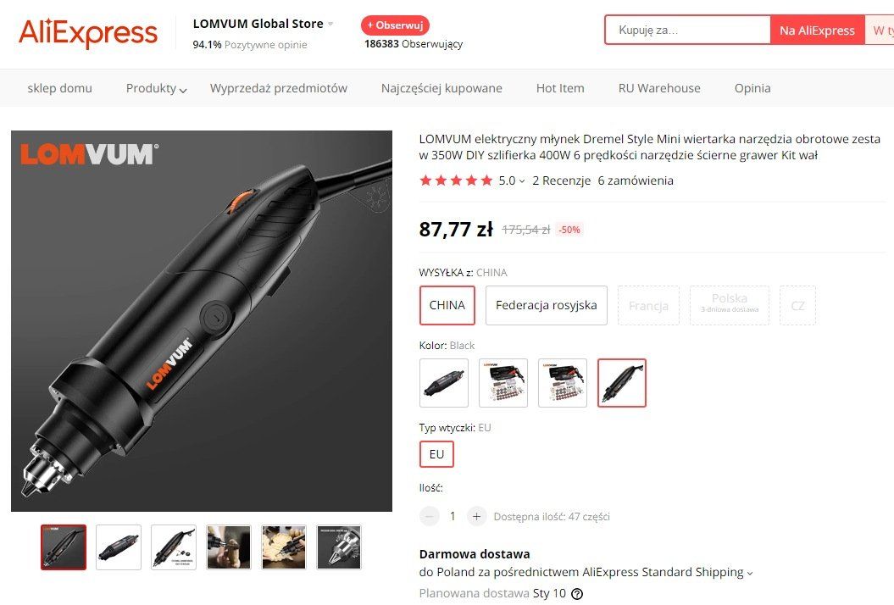Go to the RU Warehouse tab
The height and width of the screenshot is (605, 894).
[659, 88]
